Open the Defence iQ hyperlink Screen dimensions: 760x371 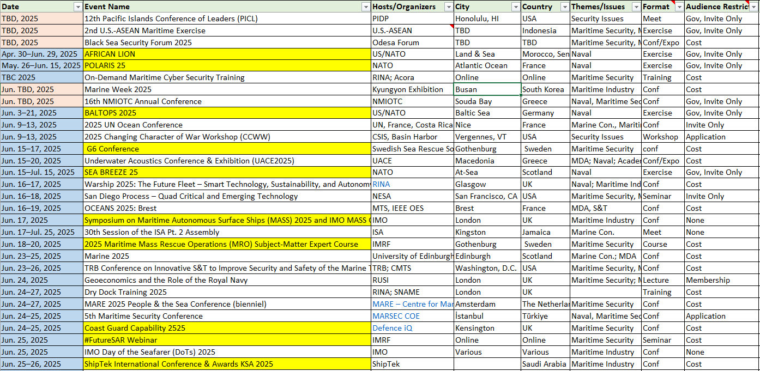393,328
